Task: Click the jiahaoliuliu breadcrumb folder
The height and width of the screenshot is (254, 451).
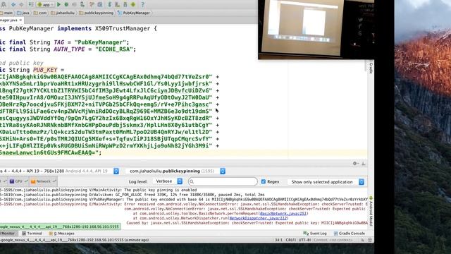Action: 63,13
